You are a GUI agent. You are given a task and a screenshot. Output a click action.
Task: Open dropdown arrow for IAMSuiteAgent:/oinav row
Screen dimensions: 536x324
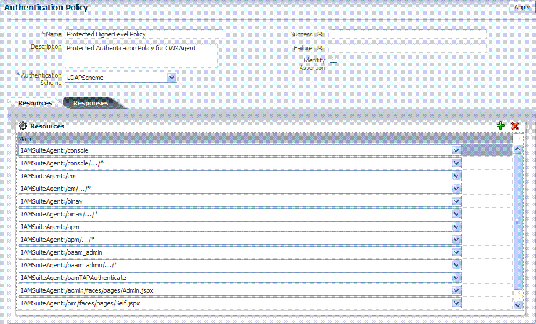[456, 201]
